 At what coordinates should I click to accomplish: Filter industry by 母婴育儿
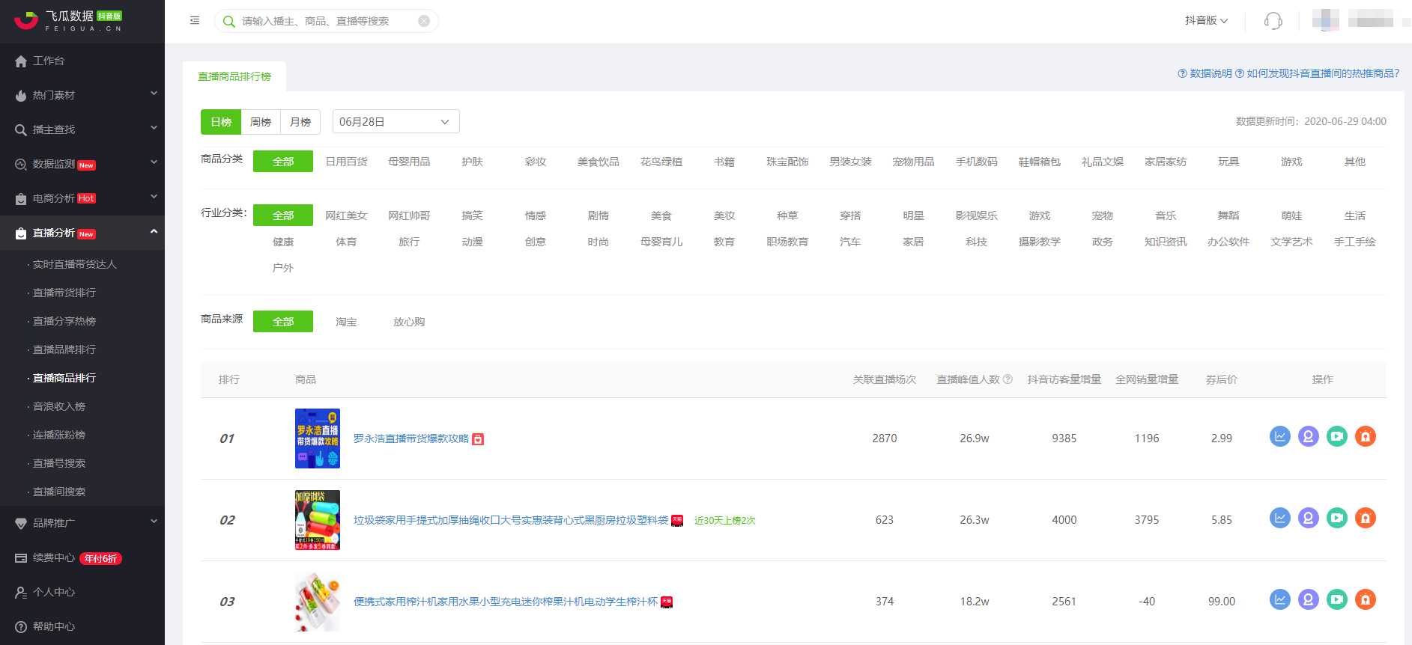point(661,242)
